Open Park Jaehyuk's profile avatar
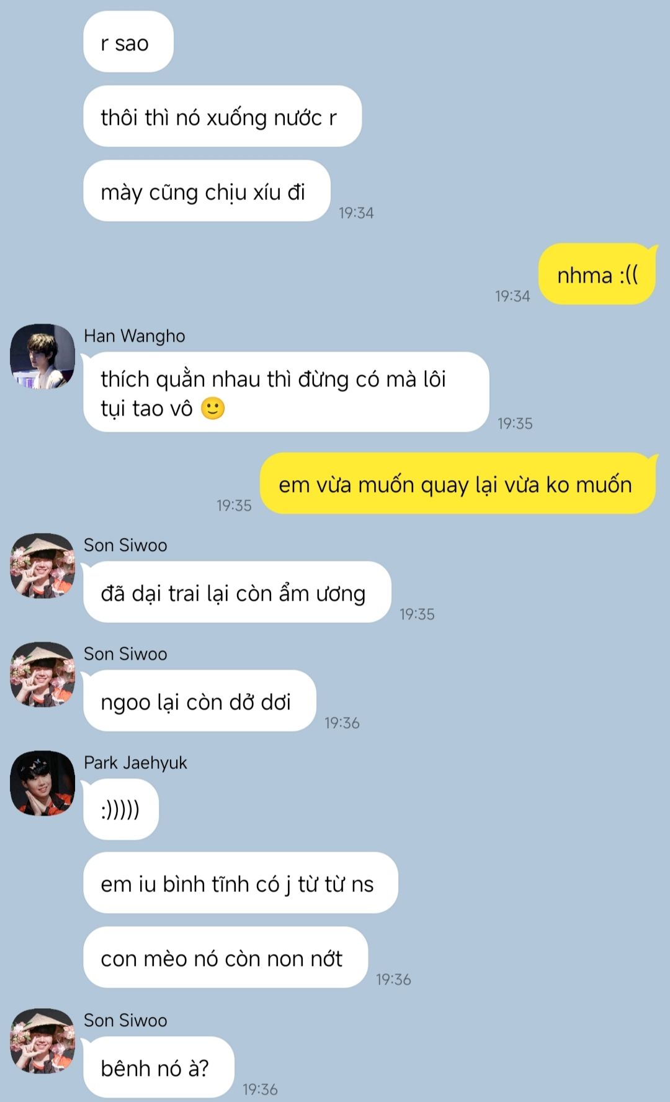The image size is (670, 1102). [x=42, y=783]
